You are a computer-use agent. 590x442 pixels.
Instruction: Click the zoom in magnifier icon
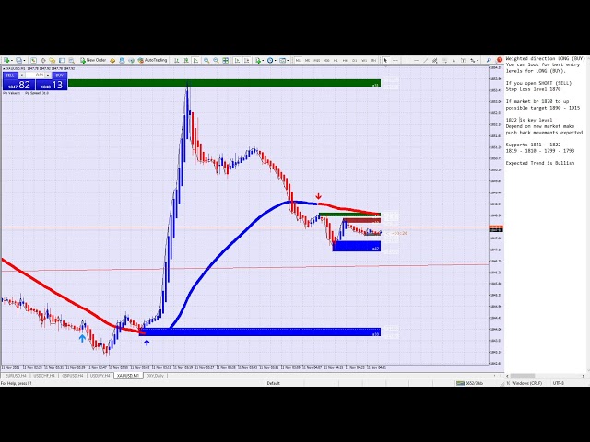(207, 60)
